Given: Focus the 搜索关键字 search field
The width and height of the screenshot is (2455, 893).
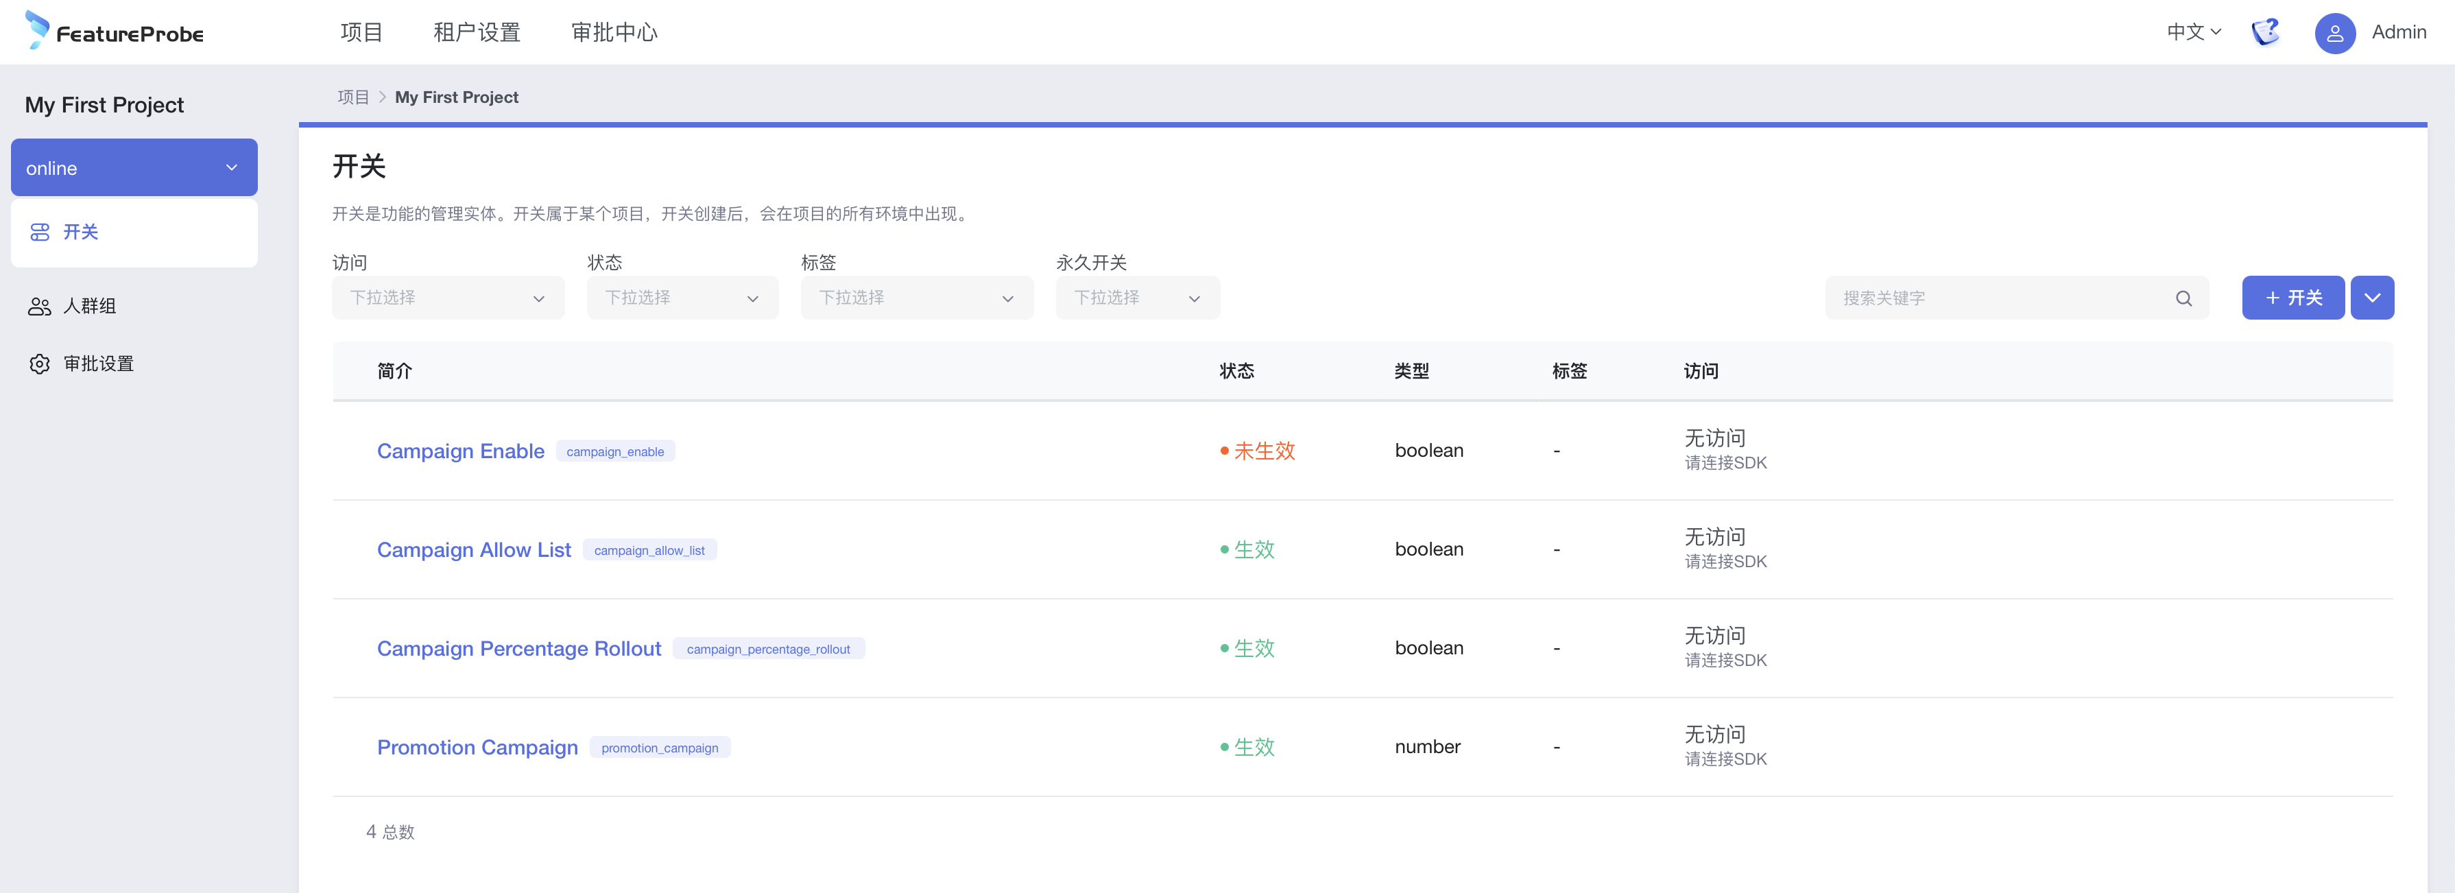Looking at the screenshot, I should (x=2001, y=298).
